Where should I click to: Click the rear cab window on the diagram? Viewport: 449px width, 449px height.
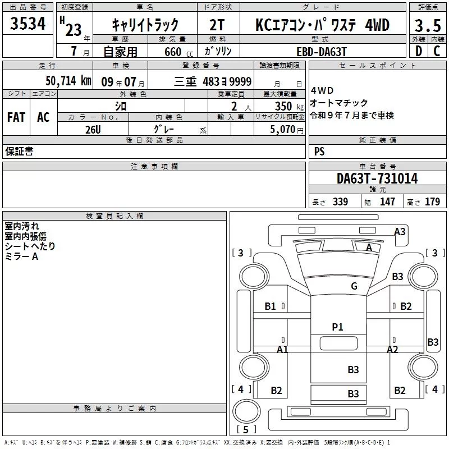(338, 343)
